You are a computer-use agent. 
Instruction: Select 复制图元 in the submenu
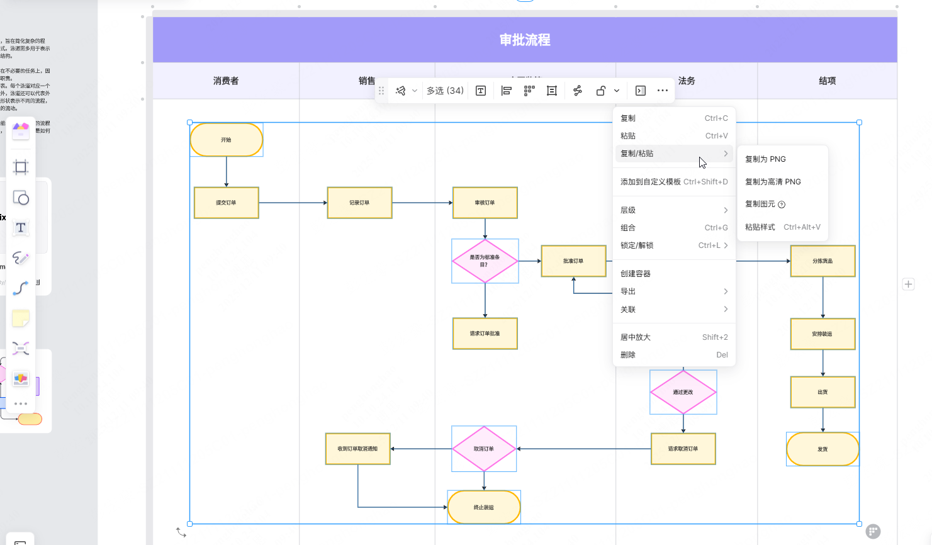pyautogui.click(x=783, y=205)
